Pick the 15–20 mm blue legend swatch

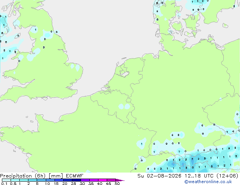coord(59,180)
